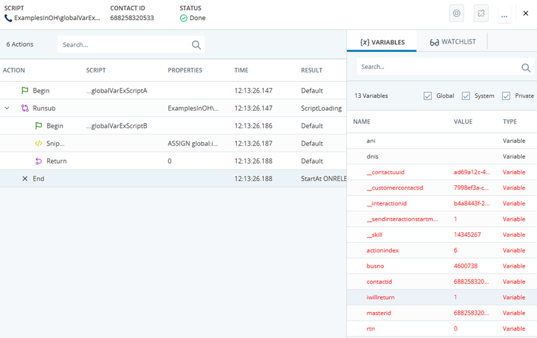
Task: Click the Snippet action code icon
Action: [x=39, y=144]
